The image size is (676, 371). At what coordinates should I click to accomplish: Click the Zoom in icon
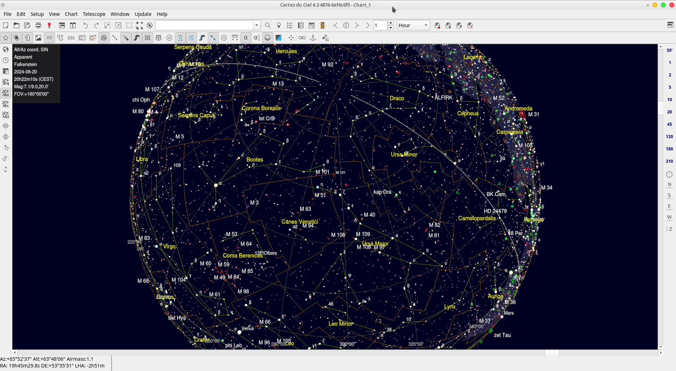(x=107, y=25)
